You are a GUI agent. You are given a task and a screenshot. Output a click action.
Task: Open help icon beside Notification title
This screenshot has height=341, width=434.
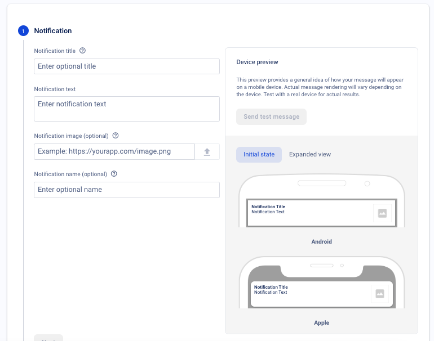point(83,51)
